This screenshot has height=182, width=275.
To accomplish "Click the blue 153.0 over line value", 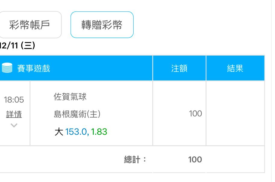I will [x=76, y=131].
